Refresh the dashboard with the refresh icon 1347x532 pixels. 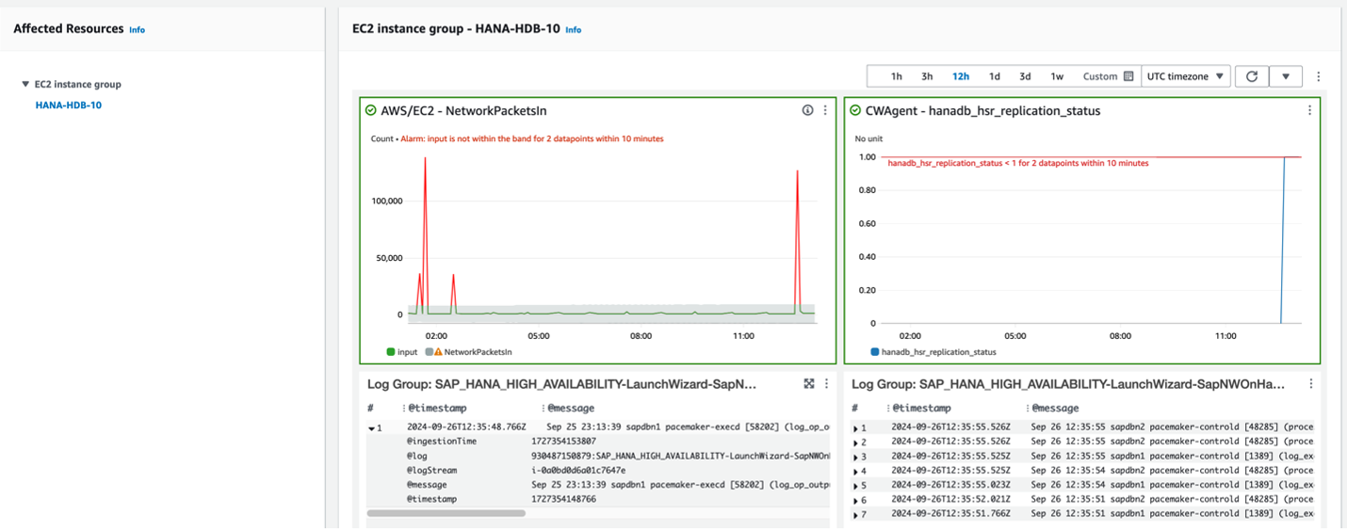pyautogui.click(x=1251, y=76)
